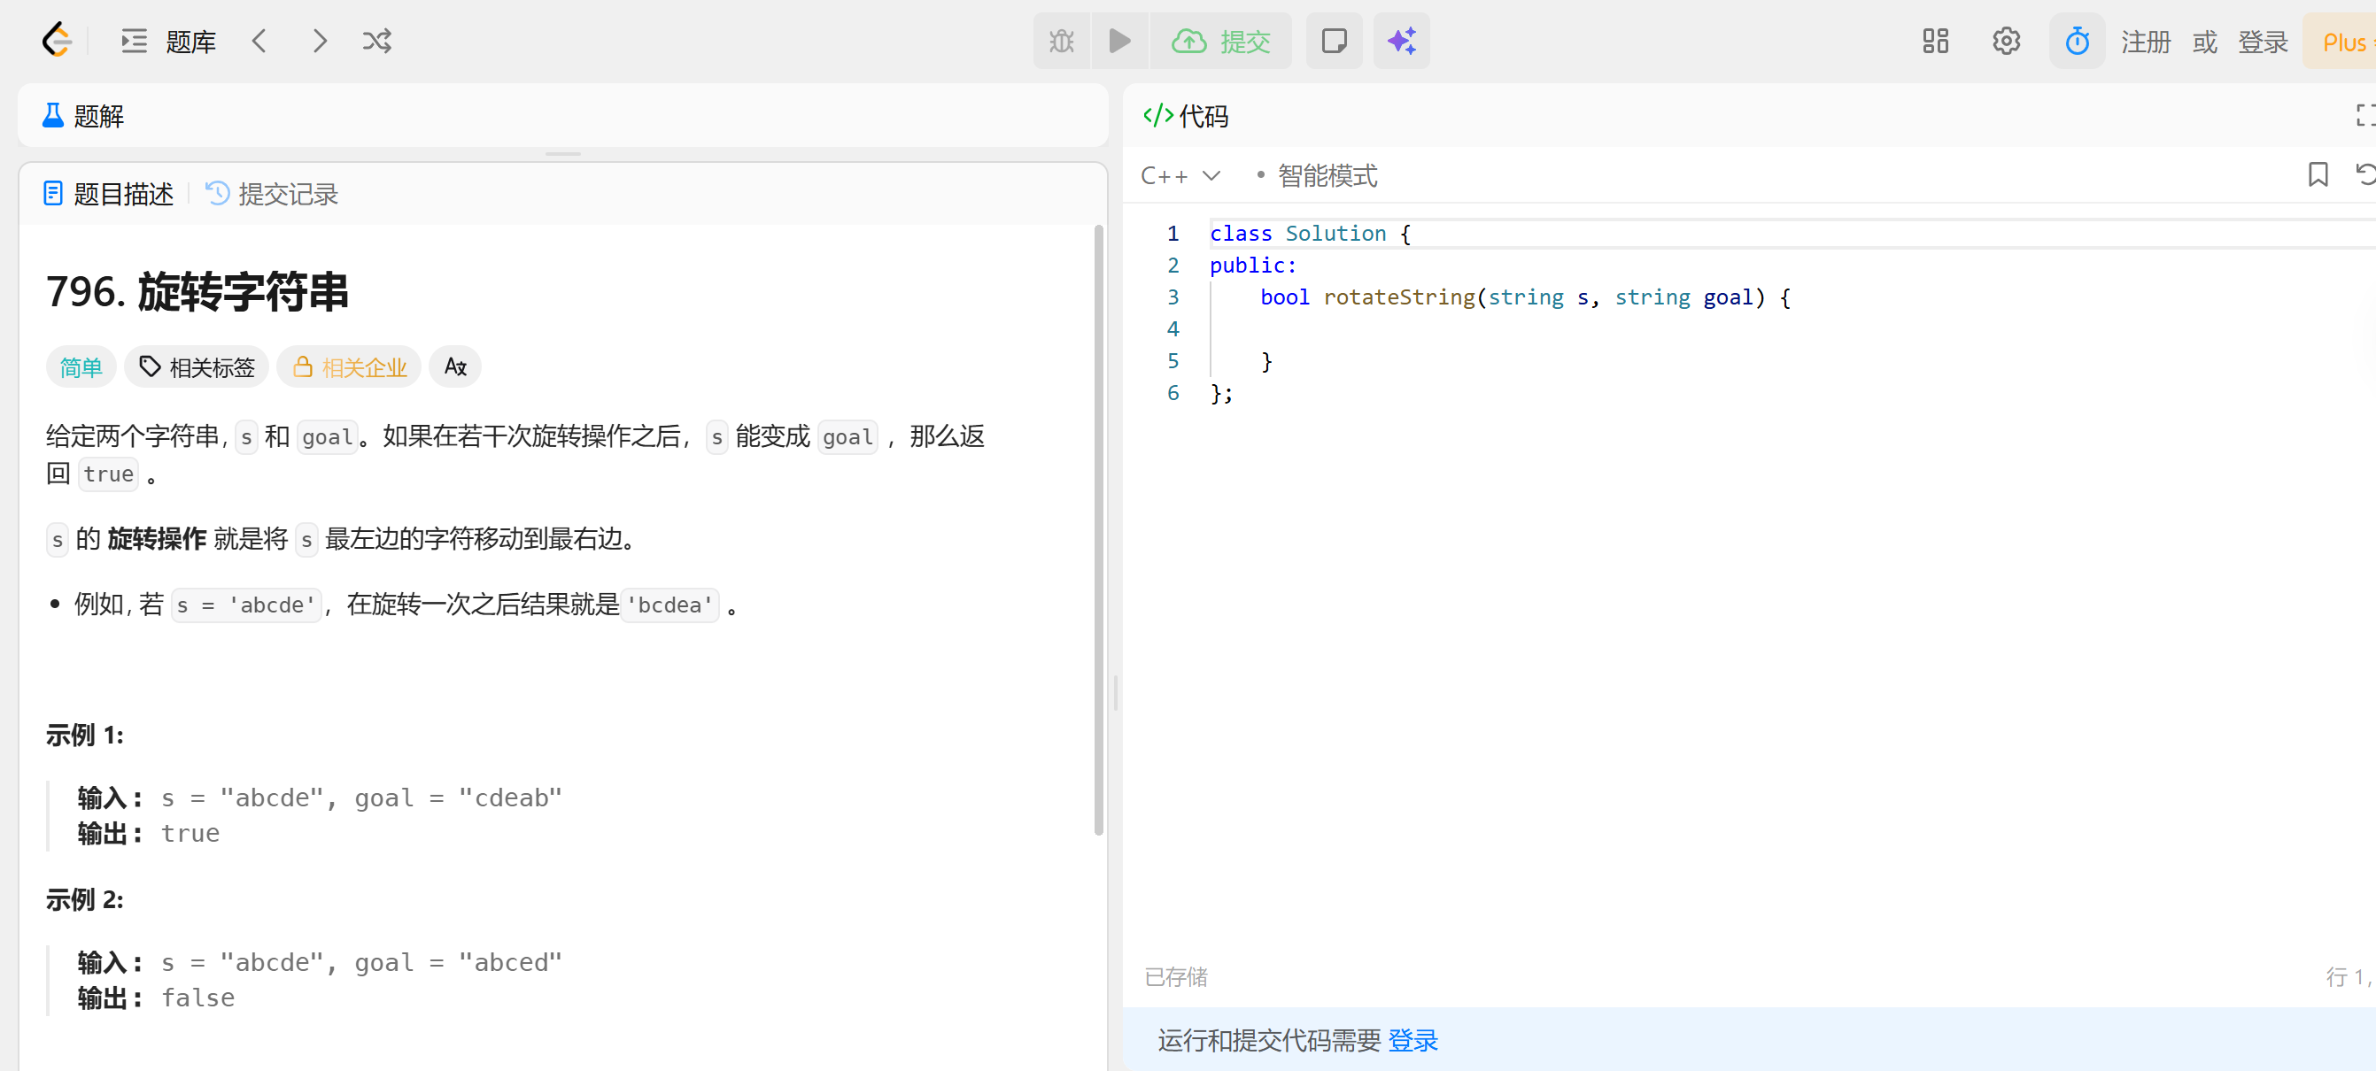
Task: Go to previous problem arrow
Action: [259, 41]
